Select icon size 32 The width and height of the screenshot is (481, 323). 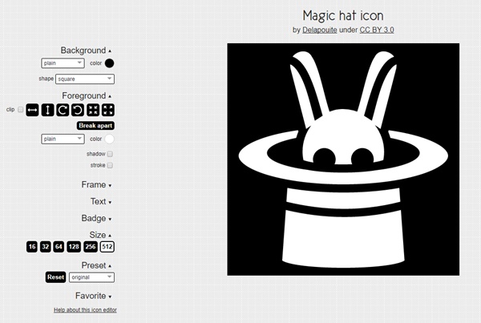click(46, 247)
